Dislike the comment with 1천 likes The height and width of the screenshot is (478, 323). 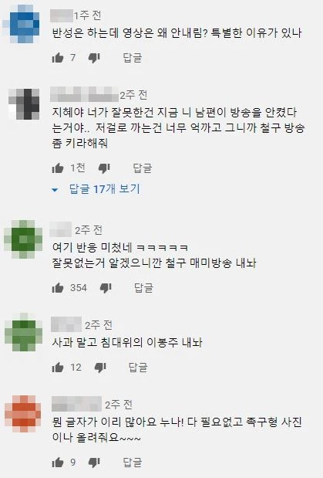(104, 168)
